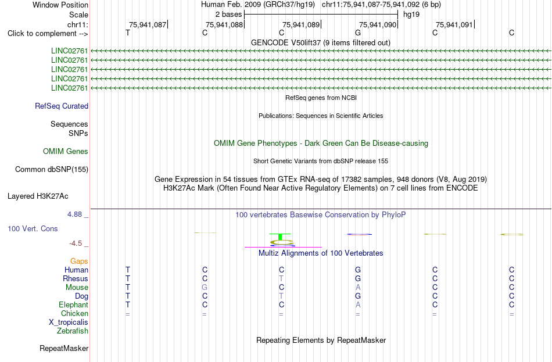Image resolution: width=552 pixels, height=362 pixels.
Task: Open the 'RepeatMasker' track label
Action: pos(64,348)
